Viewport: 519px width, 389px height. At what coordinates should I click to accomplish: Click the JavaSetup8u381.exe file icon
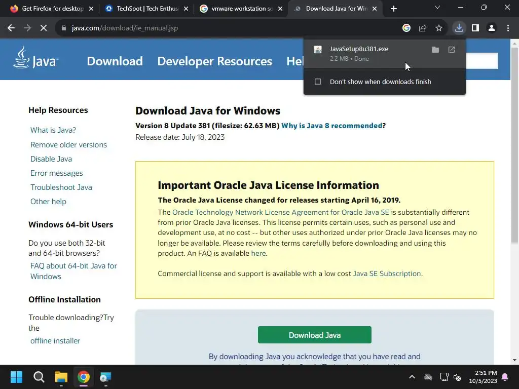click(318, 50)
